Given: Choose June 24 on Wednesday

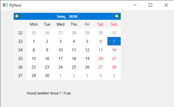Looking at the screenshot, I should pyautogui.click(x=60, y=67).
